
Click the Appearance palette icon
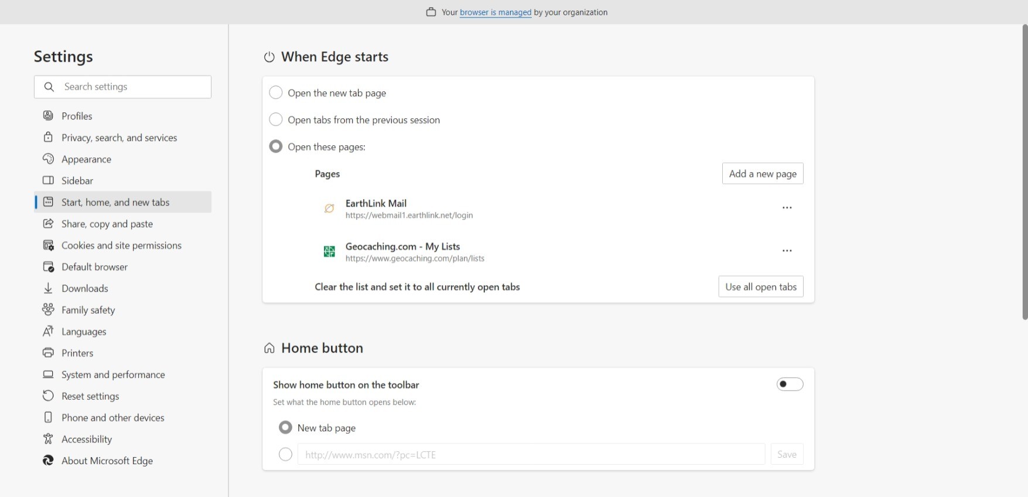[x=48, y=159]
